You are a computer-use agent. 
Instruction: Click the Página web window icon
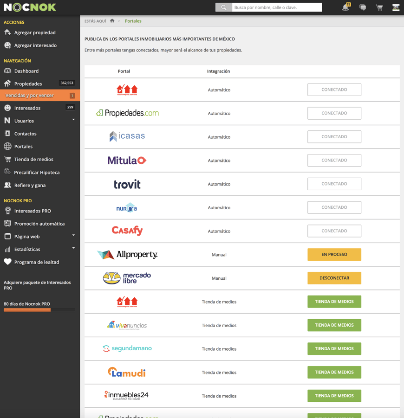[7, 236]
